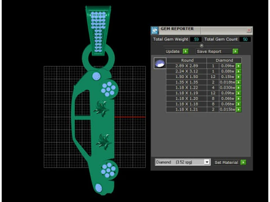
Task: Click the Update button label
Action: point(173,52)
